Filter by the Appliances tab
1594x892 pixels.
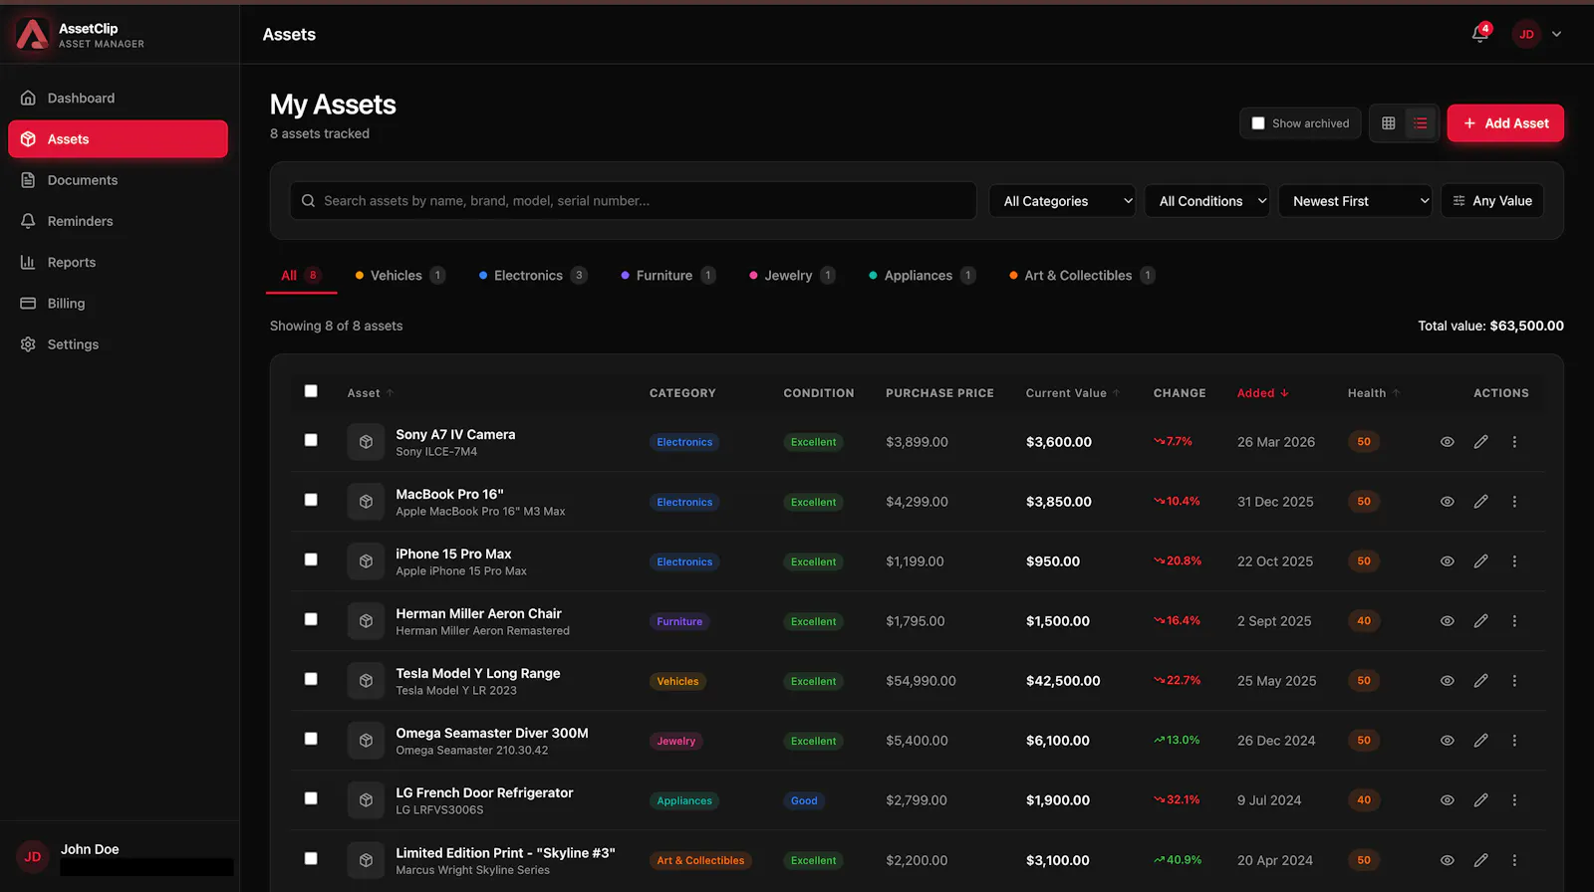(x=922, y=276)
